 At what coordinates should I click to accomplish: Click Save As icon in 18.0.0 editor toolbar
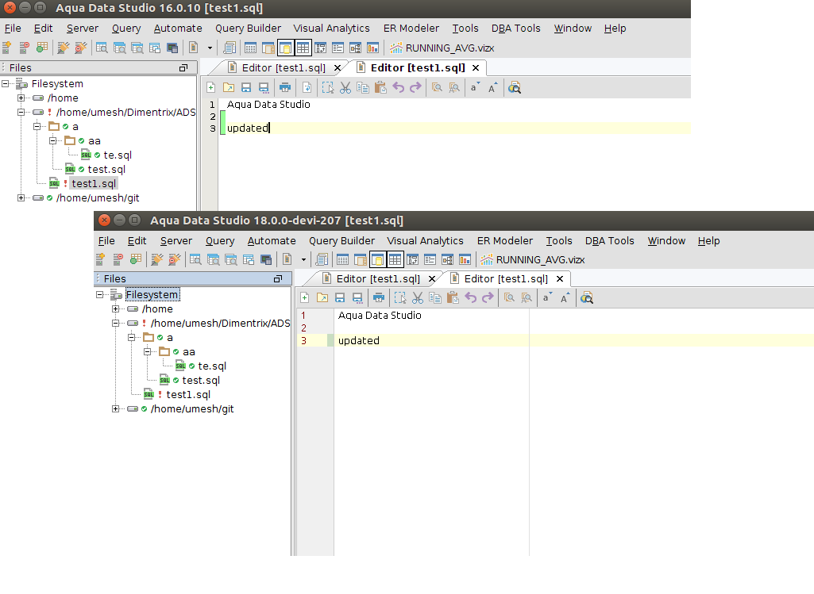tap(357, 297)
